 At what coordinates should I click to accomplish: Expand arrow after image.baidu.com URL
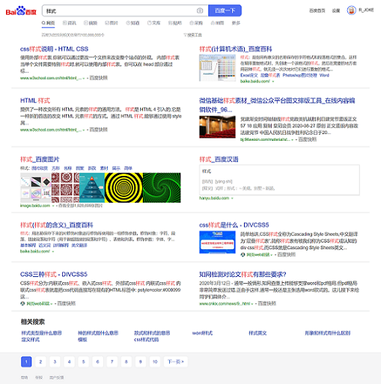point(53,206)
